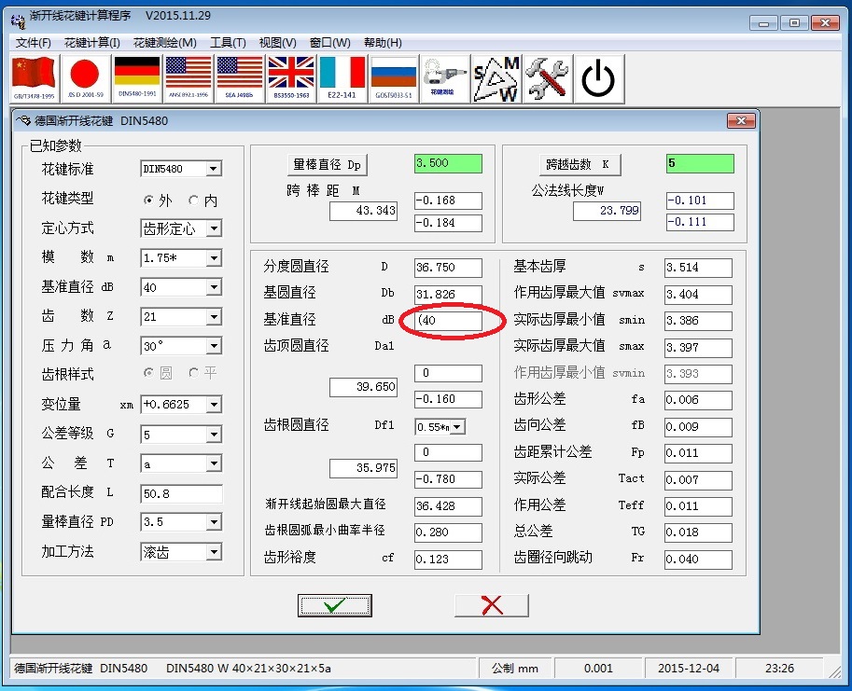This screenshot has width=852, height=691.
Task: Open the 文件(F) menu
Action: pyautogui.click(x=34, y=42)
